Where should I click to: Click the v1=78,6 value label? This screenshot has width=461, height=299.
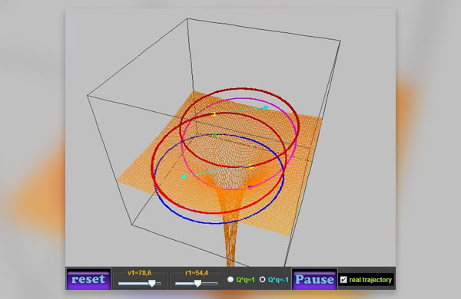coord(139,273)
